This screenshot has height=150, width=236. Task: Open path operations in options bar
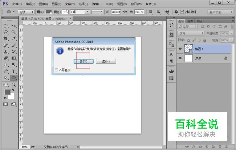[x=151, y=12]
